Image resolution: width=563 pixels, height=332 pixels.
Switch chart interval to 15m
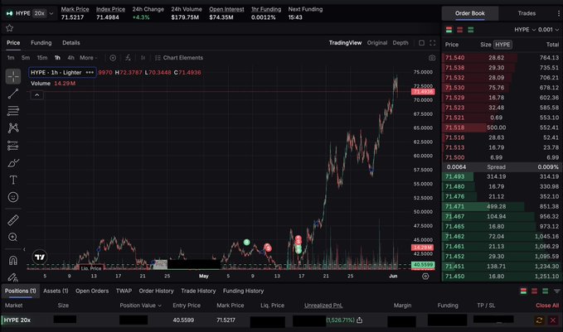pyautogui.click(x=42, y=58)
